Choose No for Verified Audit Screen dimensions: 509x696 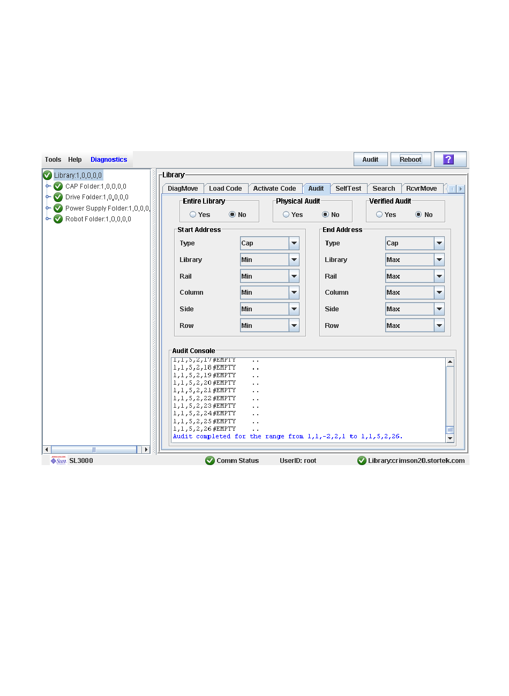(x=418, y=215)
